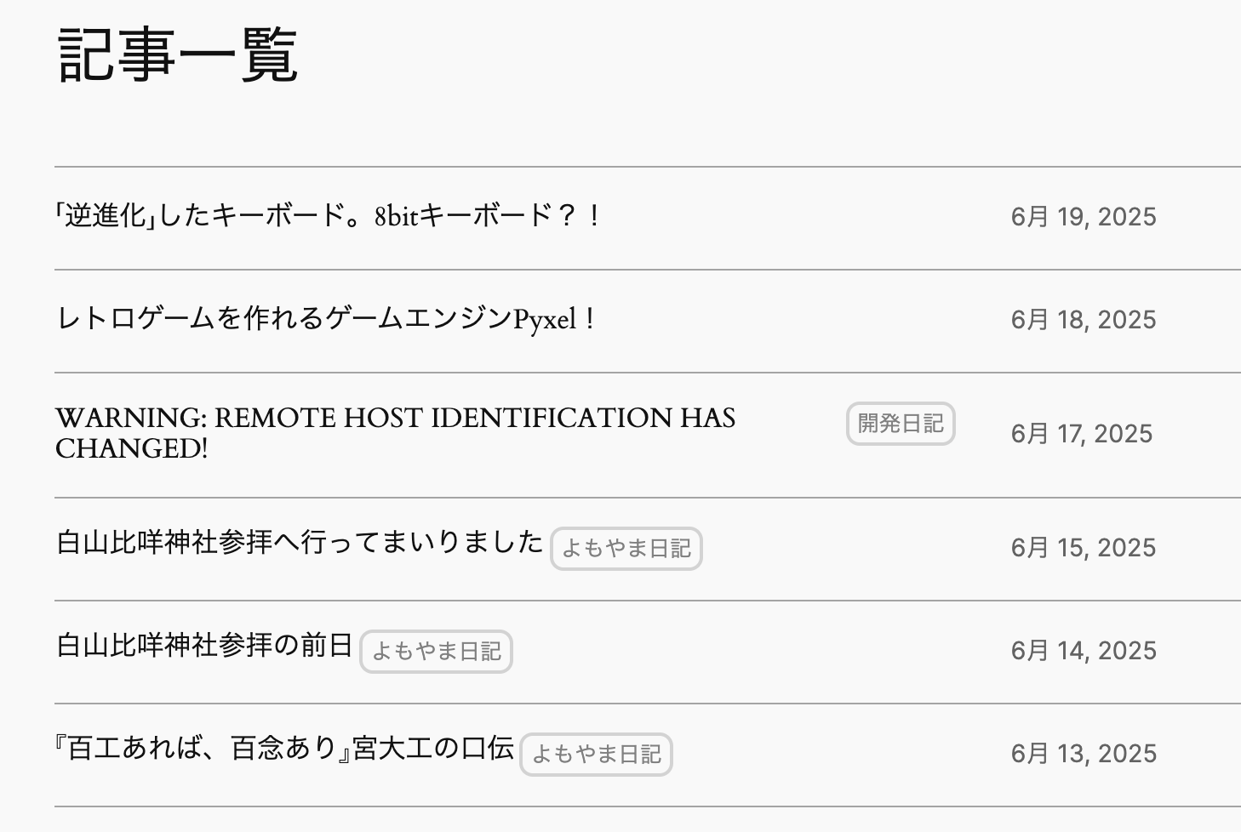
Task: Click the word Pyxel in the game engine title
Action: click(545, 320)
